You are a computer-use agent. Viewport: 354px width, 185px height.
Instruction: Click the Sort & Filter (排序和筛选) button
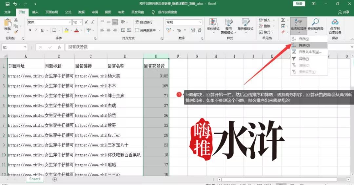tap(299, 26)
